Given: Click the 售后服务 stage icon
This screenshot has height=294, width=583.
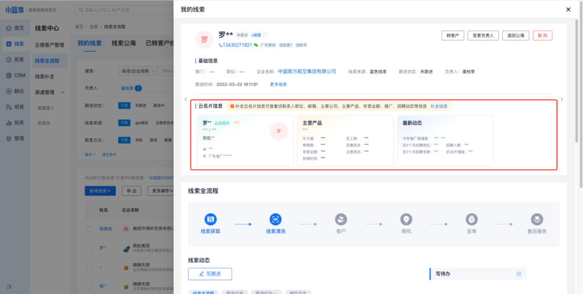Looking at the screenshot, I should pyautogui.click(x=537, y=220).
